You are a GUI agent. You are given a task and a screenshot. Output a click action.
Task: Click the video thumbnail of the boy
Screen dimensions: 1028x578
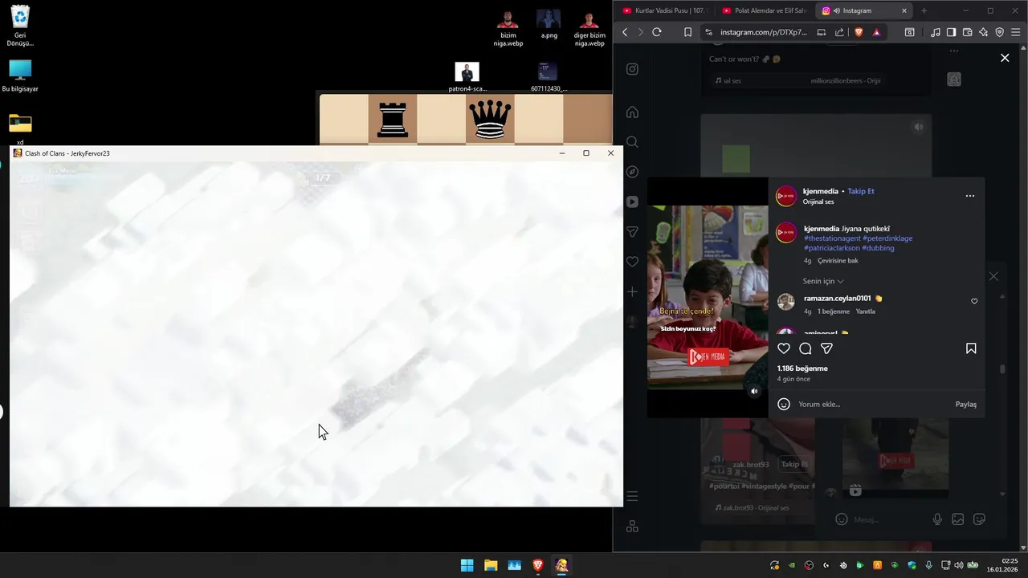708,297
